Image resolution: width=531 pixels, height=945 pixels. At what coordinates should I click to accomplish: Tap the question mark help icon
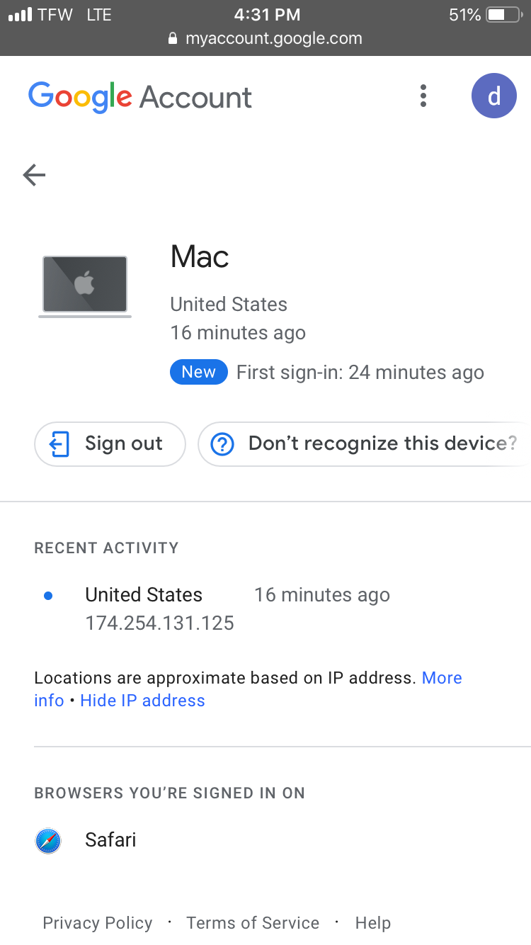pyautogui.click(x=222, y=444)
